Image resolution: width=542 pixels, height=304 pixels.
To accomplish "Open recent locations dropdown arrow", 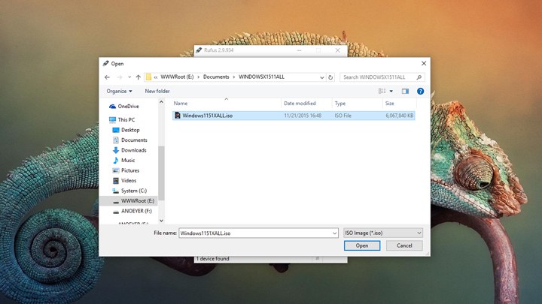I will click(x=129, y=77).
